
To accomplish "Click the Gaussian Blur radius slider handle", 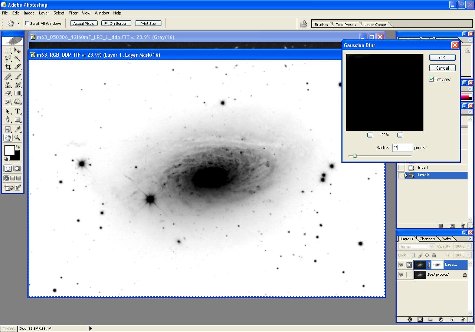I will 355,156.
